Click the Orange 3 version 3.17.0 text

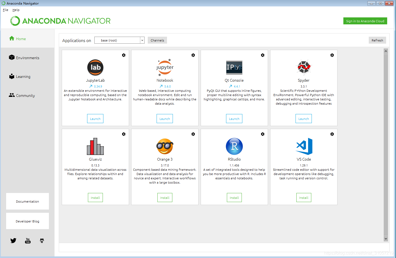165,165
